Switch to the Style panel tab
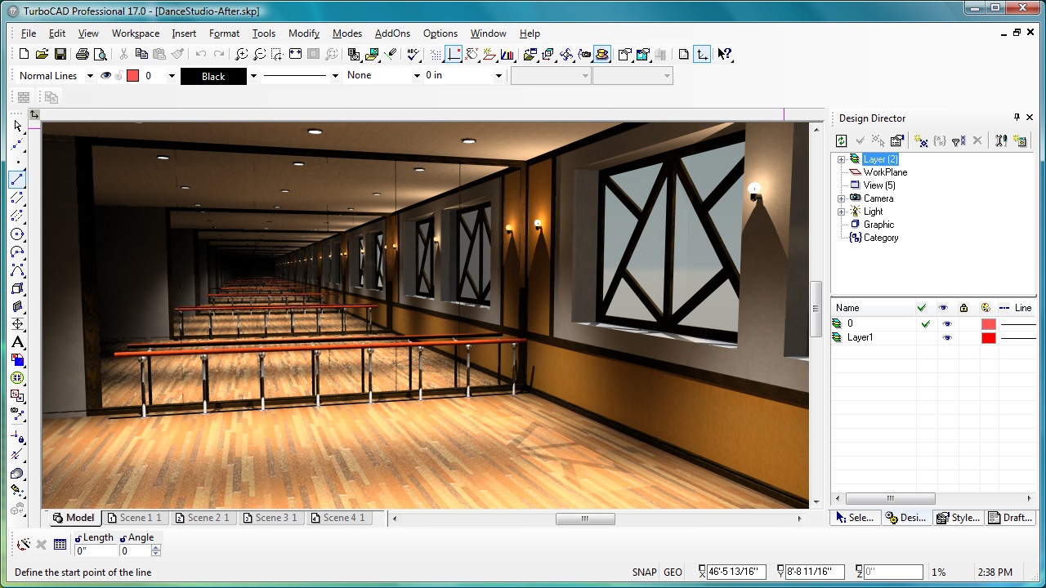This screenshot has height=588, width=1046. tap(959, 518)
